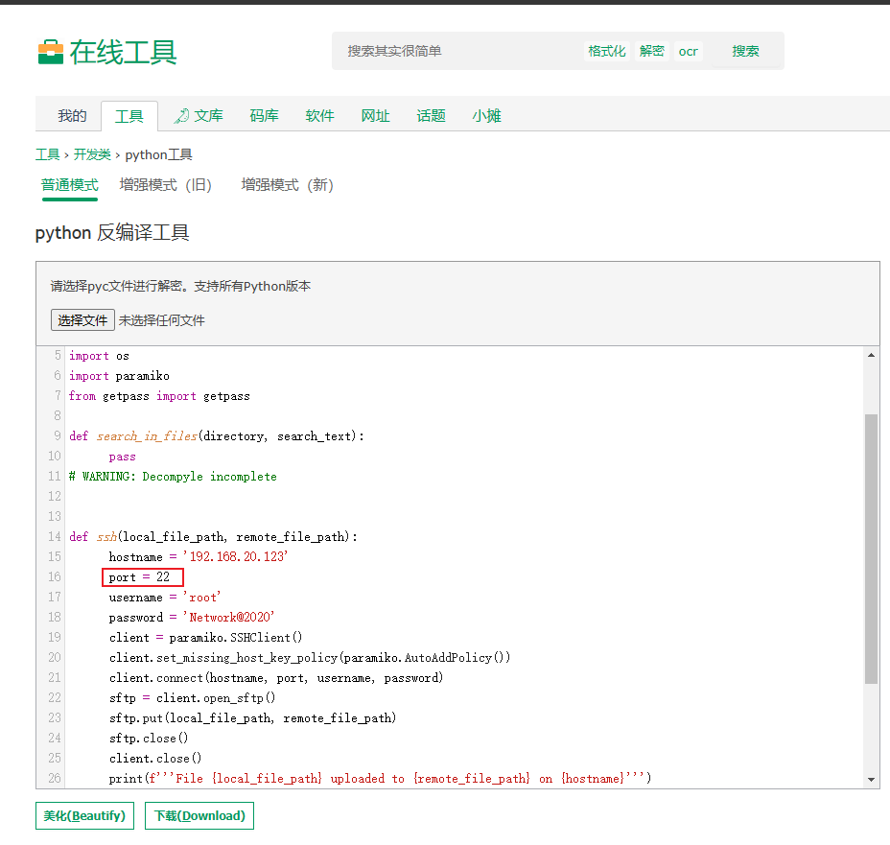
Task: Select 普通模式 mode
Action: coord(69,185)
